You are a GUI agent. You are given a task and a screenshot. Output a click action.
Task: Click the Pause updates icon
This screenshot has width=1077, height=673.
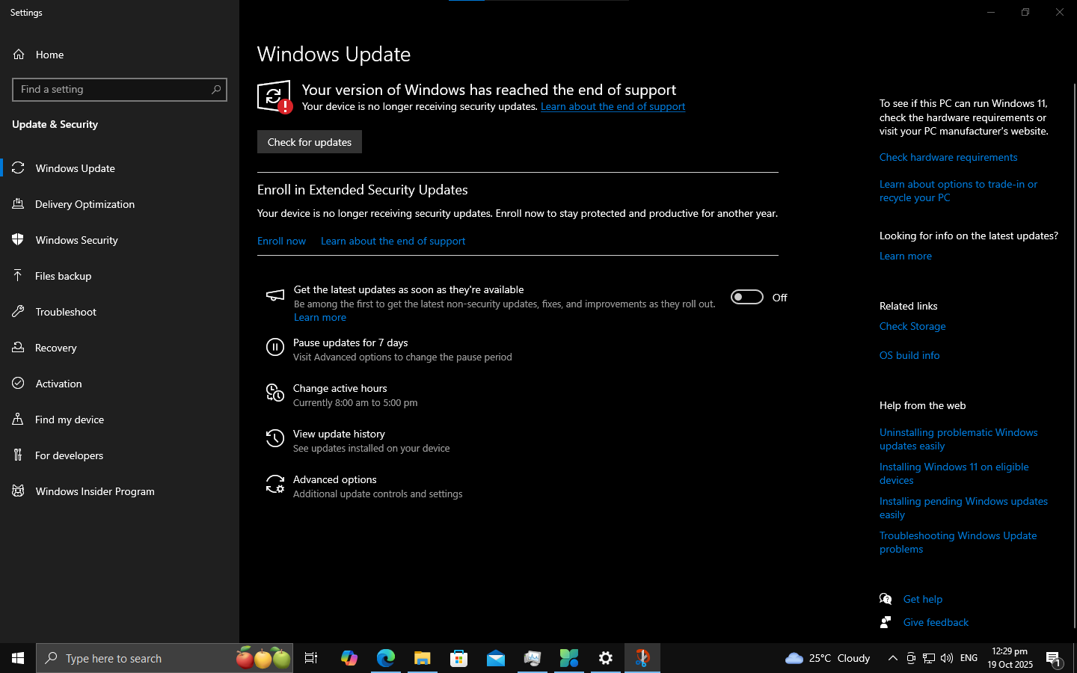coord(274,346)
